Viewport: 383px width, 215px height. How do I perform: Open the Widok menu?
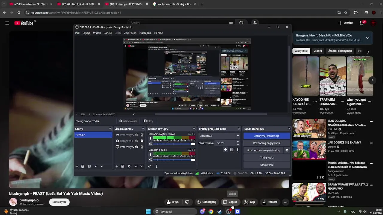[x=97, y=33]
